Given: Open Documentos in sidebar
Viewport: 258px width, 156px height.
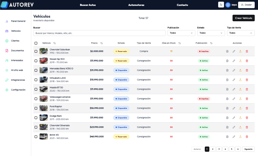Looking at the screenshot, I should (x=15, y=51).
